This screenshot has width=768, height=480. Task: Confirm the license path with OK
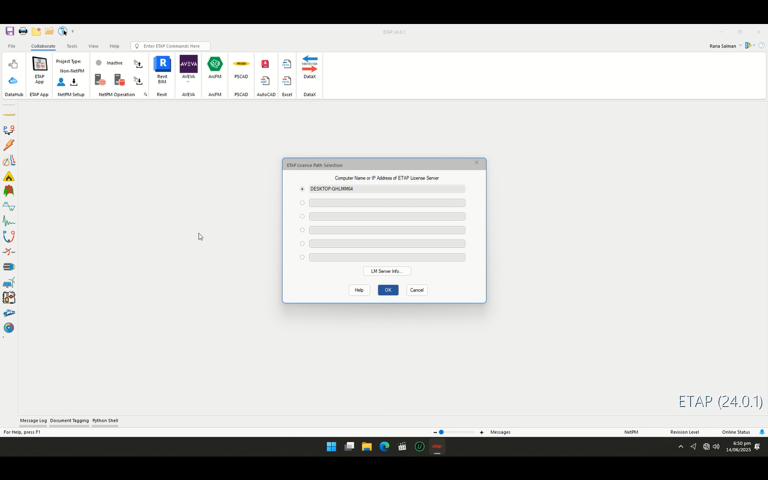point(388,290)
